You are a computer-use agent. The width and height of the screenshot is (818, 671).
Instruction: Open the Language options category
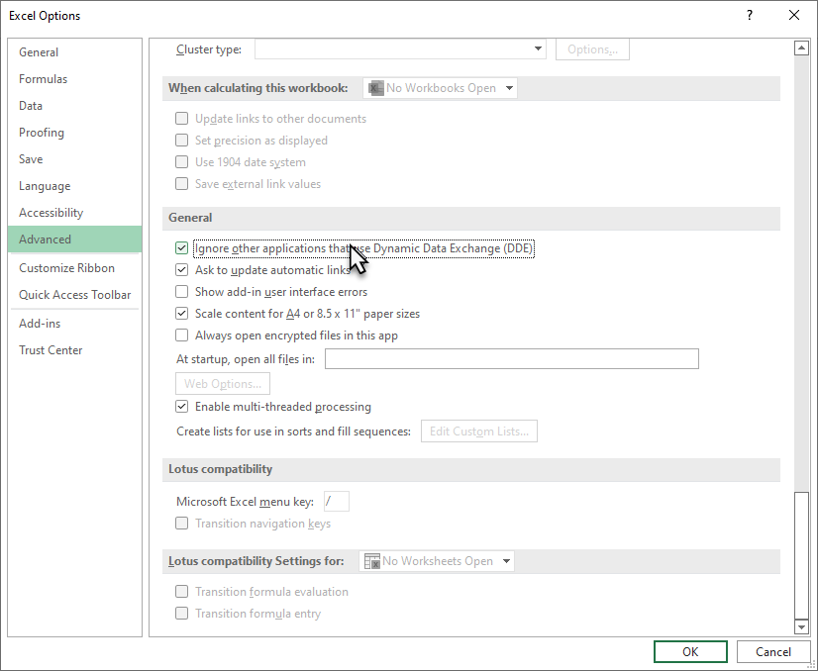coord(74,186)
